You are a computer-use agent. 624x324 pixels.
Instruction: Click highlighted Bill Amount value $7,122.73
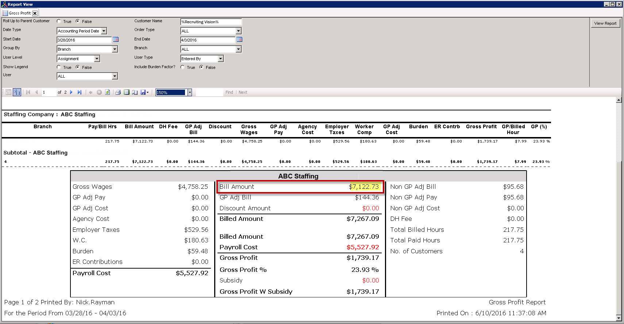(364, 187)
